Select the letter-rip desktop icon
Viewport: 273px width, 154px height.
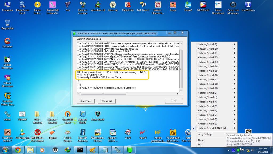(113, 6)
